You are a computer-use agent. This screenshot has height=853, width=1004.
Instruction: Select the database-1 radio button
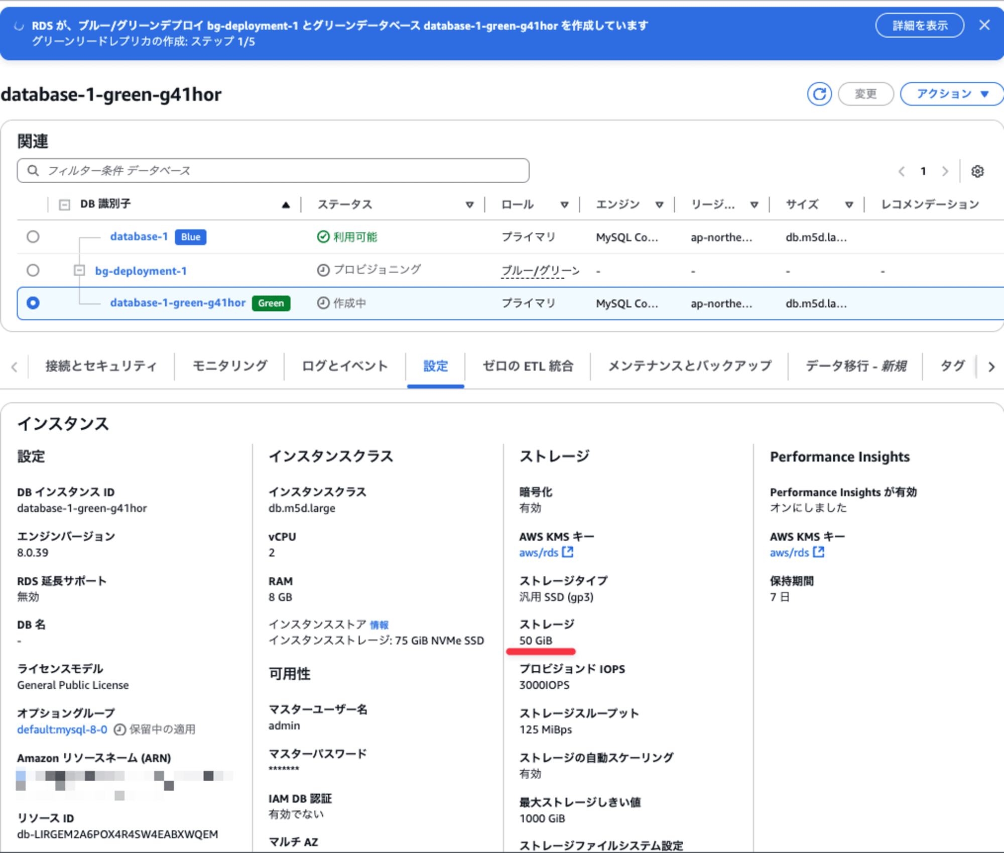33,237
